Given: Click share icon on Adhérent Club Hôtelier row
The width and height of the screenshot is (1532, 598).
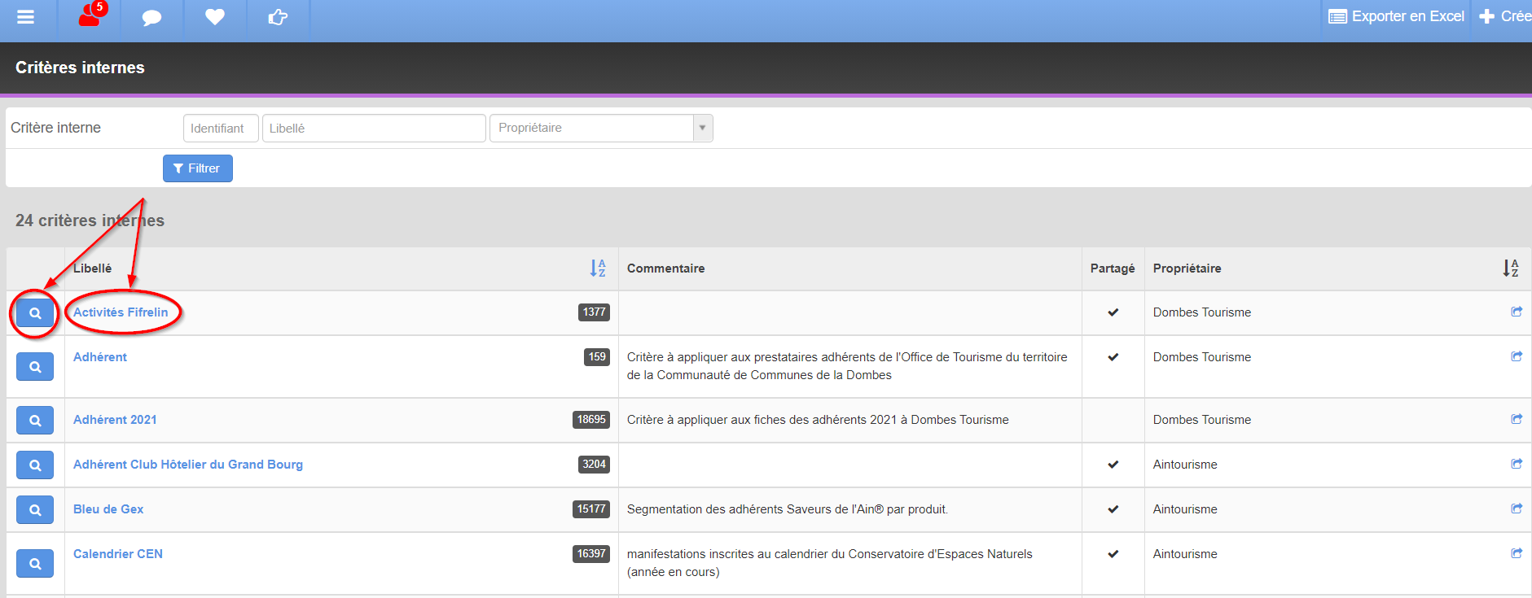Looking at the screenshot, I should click(x=1517, y=464).
